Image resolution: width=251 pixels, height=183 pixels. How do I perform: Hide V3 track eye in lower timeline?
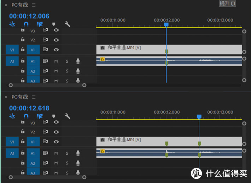click(56, 122)
